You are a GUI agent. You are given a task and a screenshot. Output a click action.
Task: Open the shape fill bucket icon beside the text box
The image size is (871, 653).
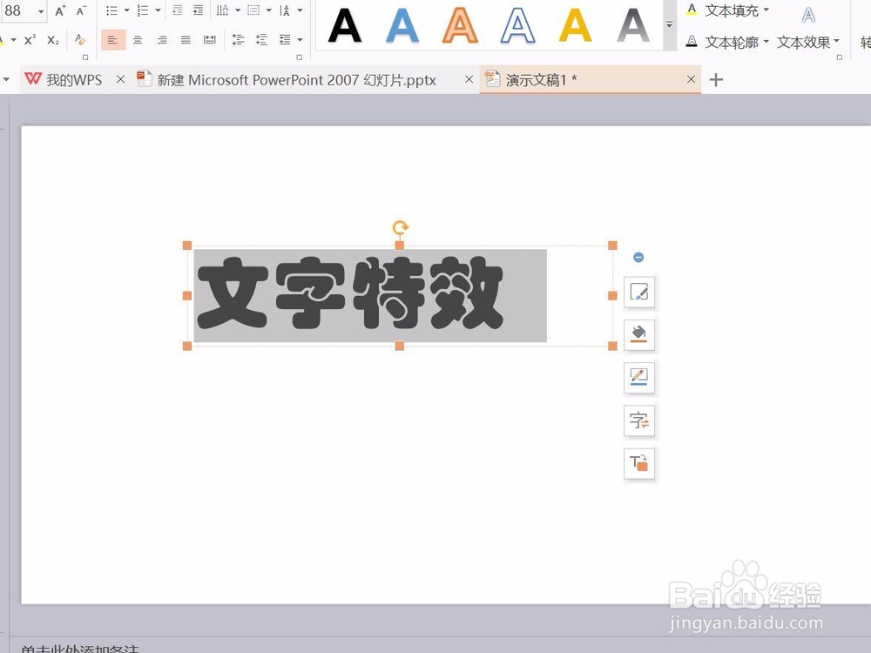click(639, 334)
